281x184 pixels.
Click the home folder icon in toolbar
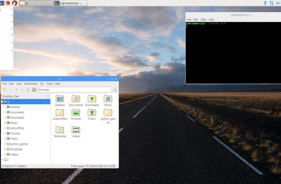pyautogui.click(x=34, y=90)
